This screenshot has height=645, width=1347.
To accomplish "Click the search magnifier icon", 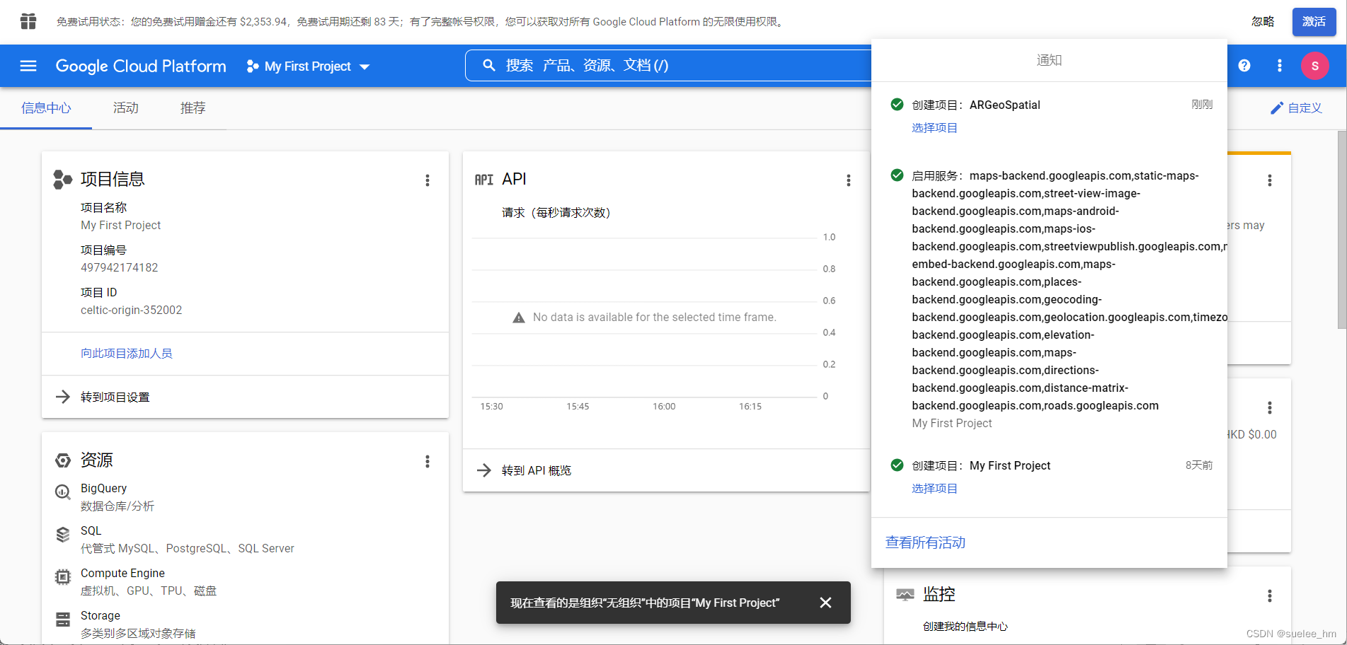I will click(488, 65).
